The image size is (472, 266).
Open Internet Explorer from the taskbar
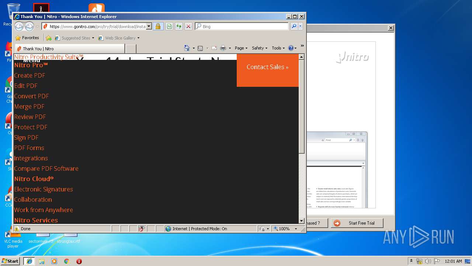(x=29, y=261)
